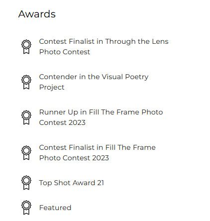The width and height of the screenshot is (210, 221).
Task: Click the award ribbon icon for Runner Up entry
Action: [x=26, y=117]
